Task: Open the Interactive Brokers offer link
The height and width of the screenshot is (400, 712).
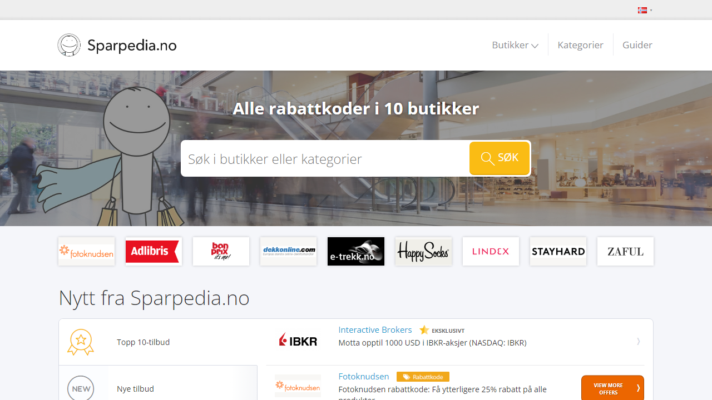Action: pyautogui.click(x=375, y=330)
